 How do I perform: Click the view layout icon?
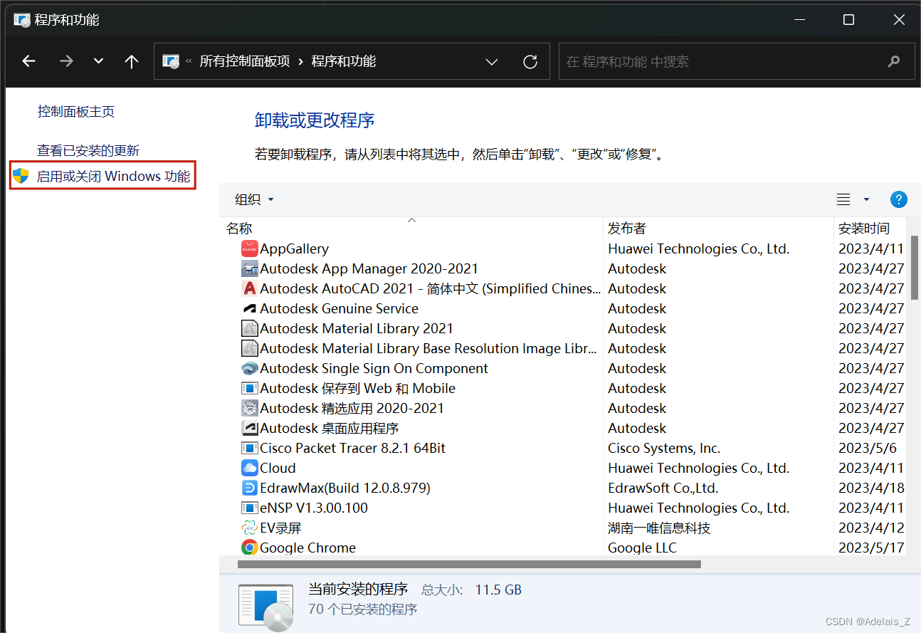tap(843, 199)
